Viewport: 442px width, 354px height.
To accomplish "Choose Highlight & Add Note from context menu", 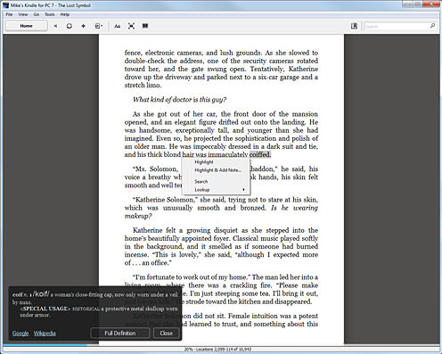I will tap(217, 170).
